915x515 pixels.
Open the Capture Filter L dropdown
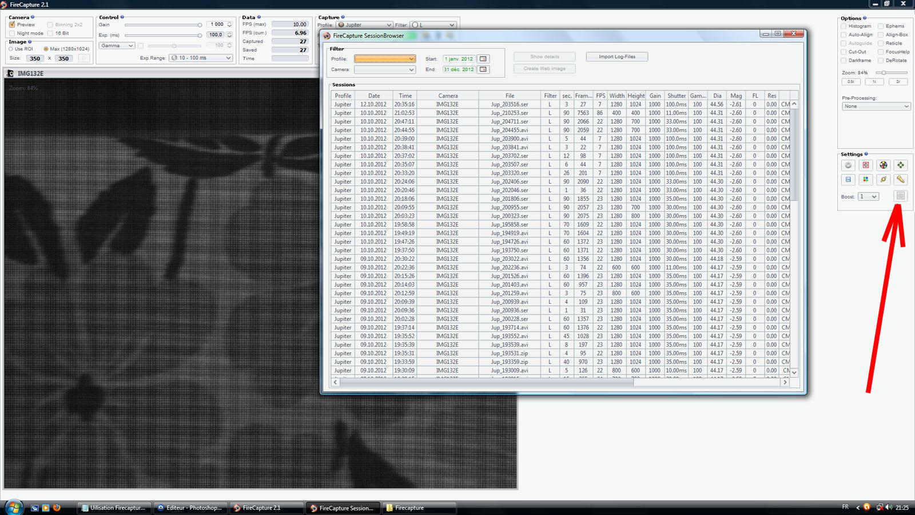433,25
